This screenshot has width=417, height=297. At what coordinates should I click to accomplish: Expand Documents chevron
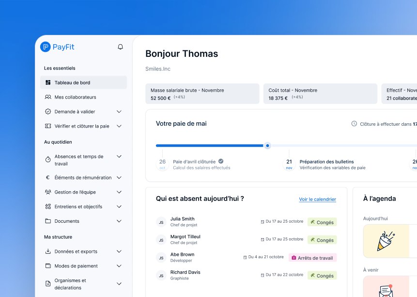(119, 221)
